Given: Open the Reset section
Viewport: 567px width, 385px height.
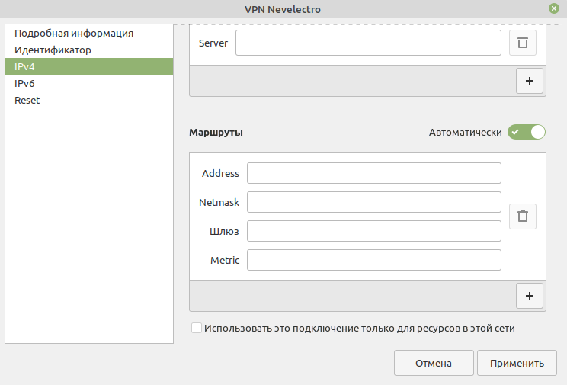Looking at the screenshot, I should 89,100.
